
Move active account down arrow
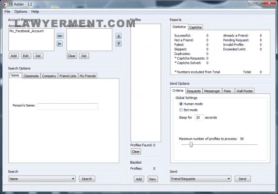point(118,44)
